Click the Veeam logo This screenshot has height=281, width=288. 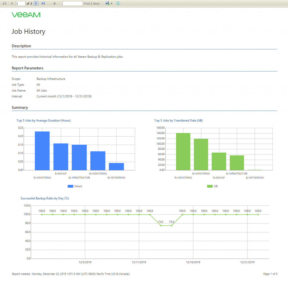coord(26,15)
